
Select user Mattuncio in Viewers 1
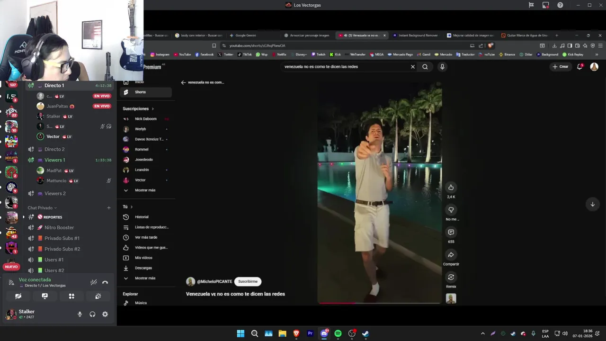[x=74, y=181]
